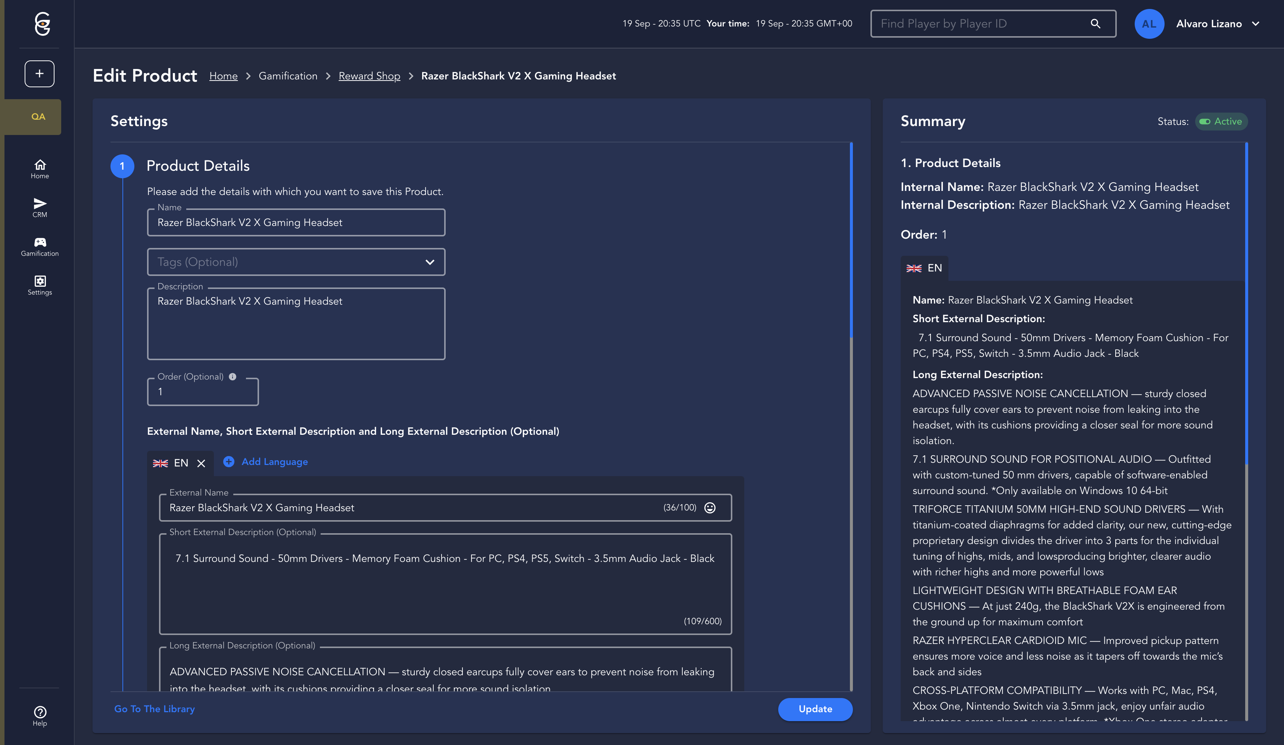Screen dimensions: 1284x745
Task: Open the Alvaro Lizano account menu
Action: [x=1217, y=24]
